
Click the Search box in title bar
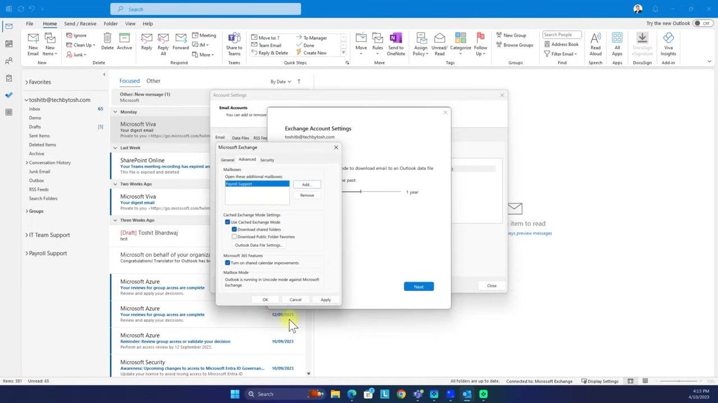(x=205, y=9)
